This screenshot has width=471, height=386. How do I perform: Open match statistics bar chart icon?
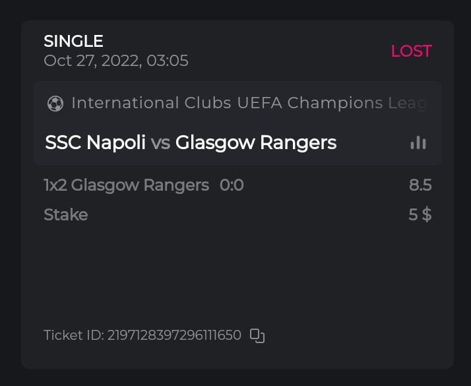pos(418,143)
